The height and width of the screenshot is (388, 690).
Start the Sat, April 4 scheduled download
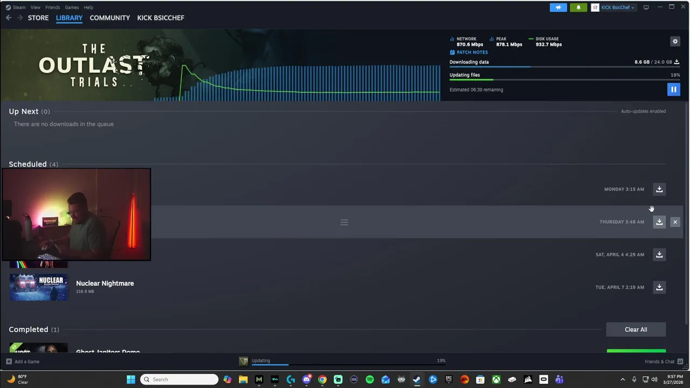(x=659, y=254)
